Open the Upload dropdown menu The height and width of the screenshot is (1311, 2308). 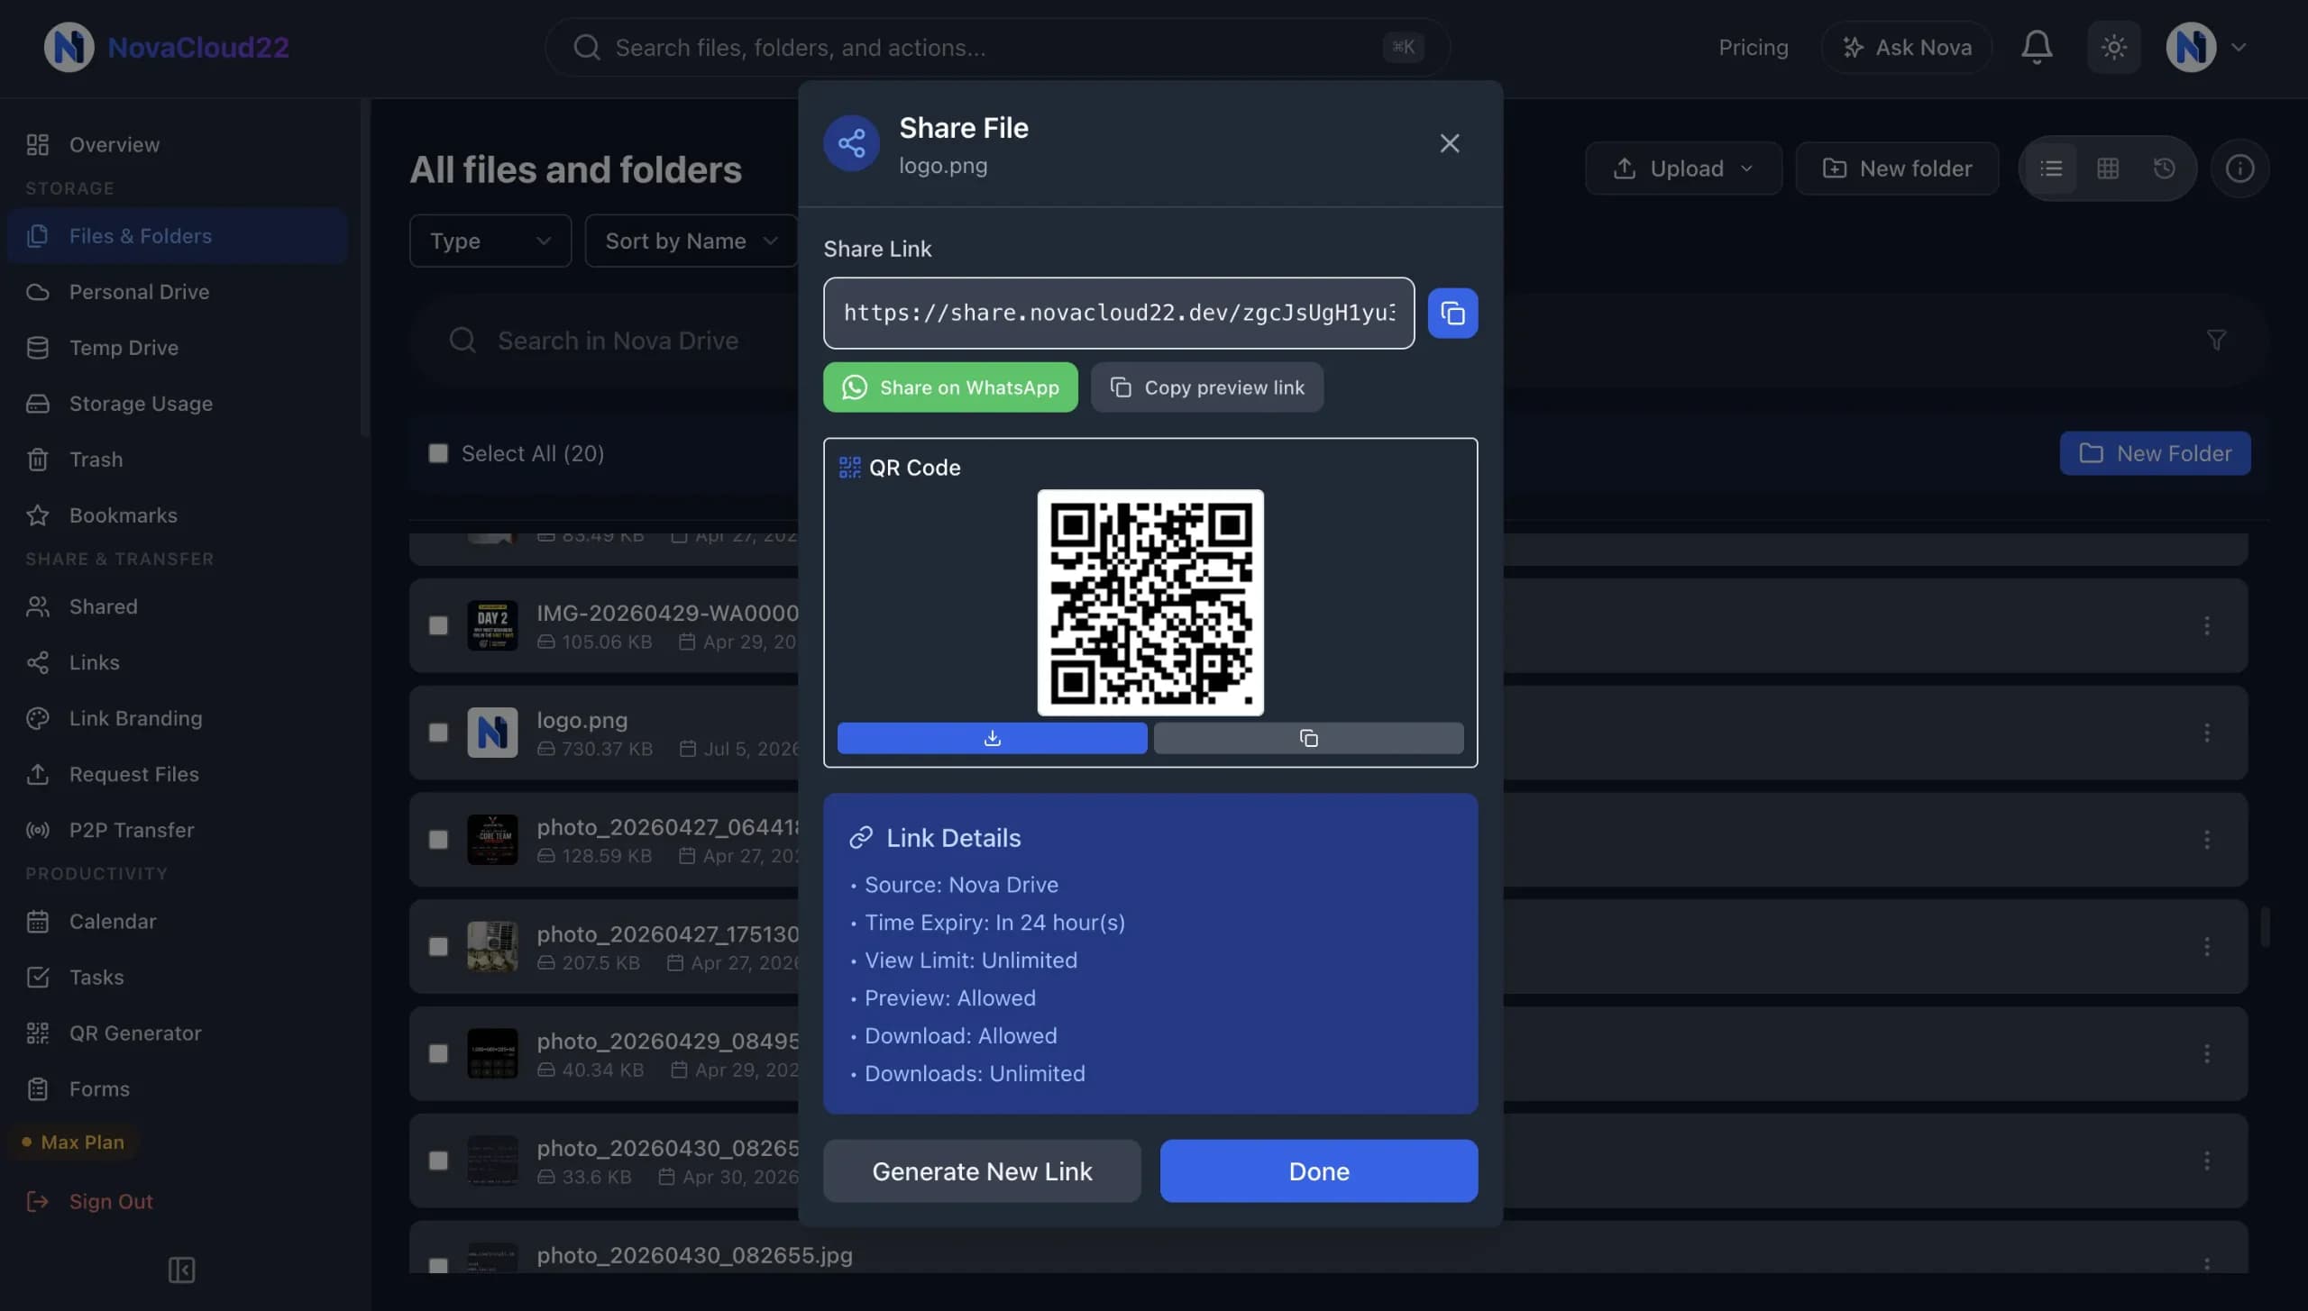pos(1683,168)
